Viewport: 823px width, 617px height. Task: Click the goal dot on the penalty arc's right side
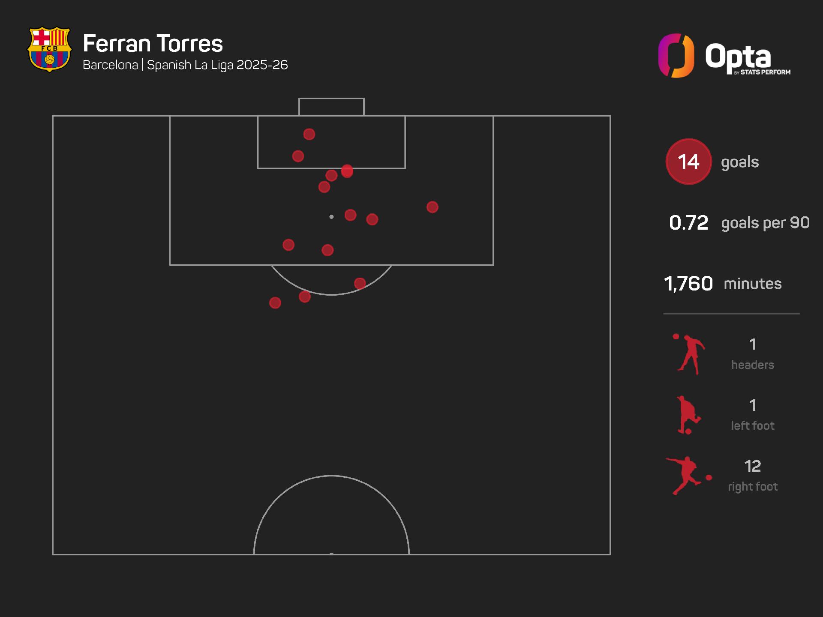click(360, 283)
